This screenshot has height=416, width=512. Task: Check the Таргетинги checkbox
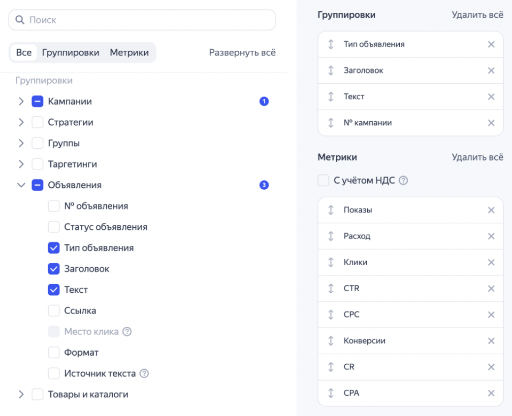click(x=37, y=164)
